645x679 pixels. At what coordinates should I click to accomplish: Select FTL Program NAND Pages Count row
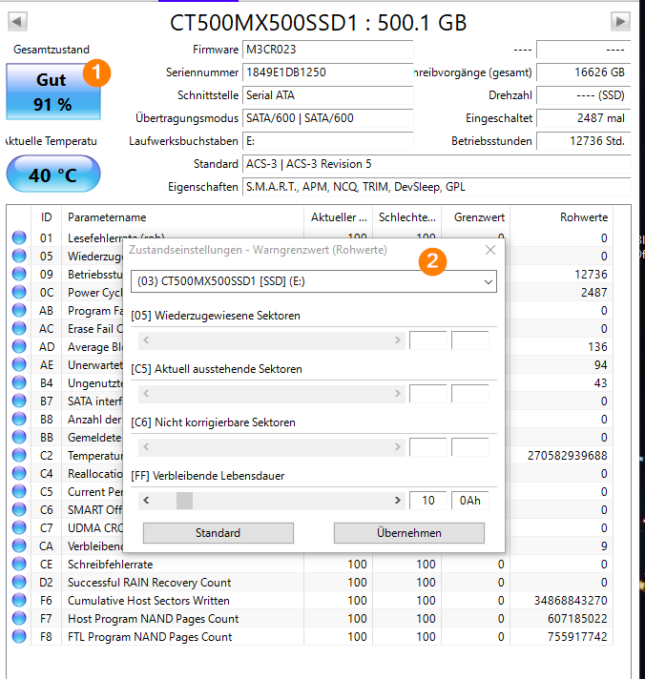tap(310, 637)
